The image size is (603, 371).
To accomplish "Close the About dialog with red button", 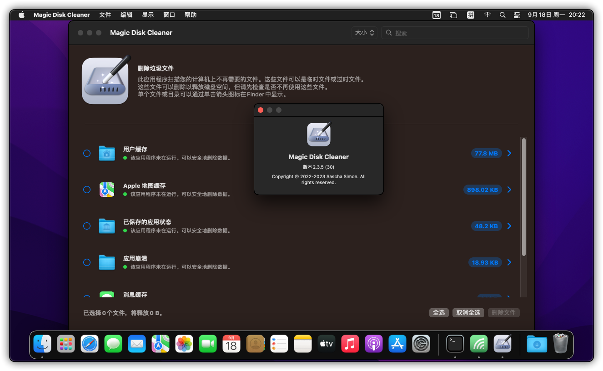I will (x=261, y=110).
